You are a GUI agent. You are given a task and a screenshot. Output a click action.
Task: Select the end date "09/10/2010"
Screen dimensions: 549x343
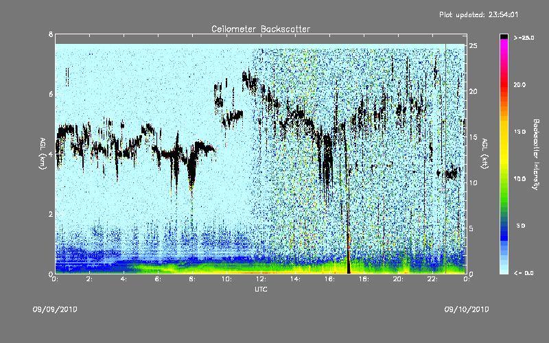[x=467, y=309]
